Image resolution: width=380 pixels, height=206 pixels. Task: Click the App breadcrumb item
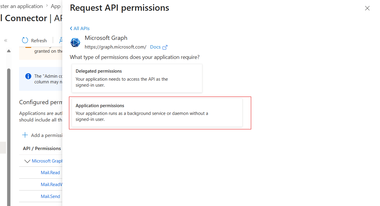pos(55,6)
